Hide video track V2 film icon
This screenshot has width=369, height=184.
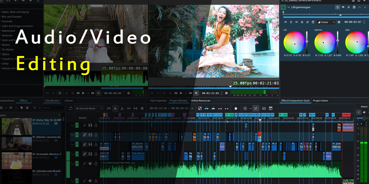(x=90, y=145)
